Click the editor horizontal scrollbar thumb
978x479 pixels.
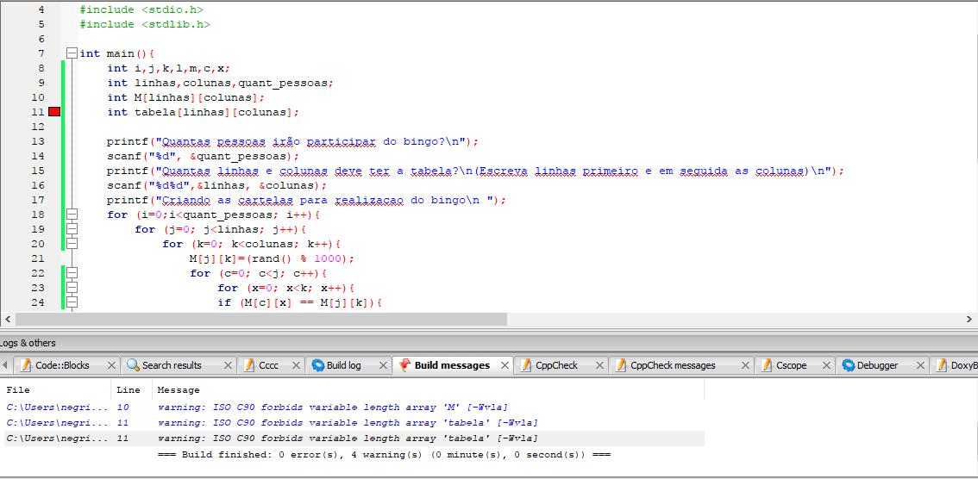tap(261, 319)
